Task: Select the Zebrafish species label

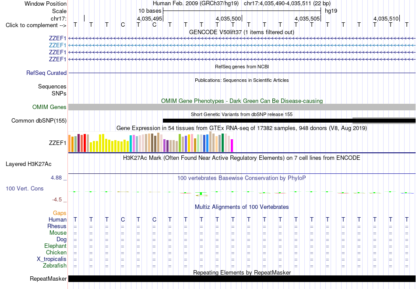Action: [55, 266]
